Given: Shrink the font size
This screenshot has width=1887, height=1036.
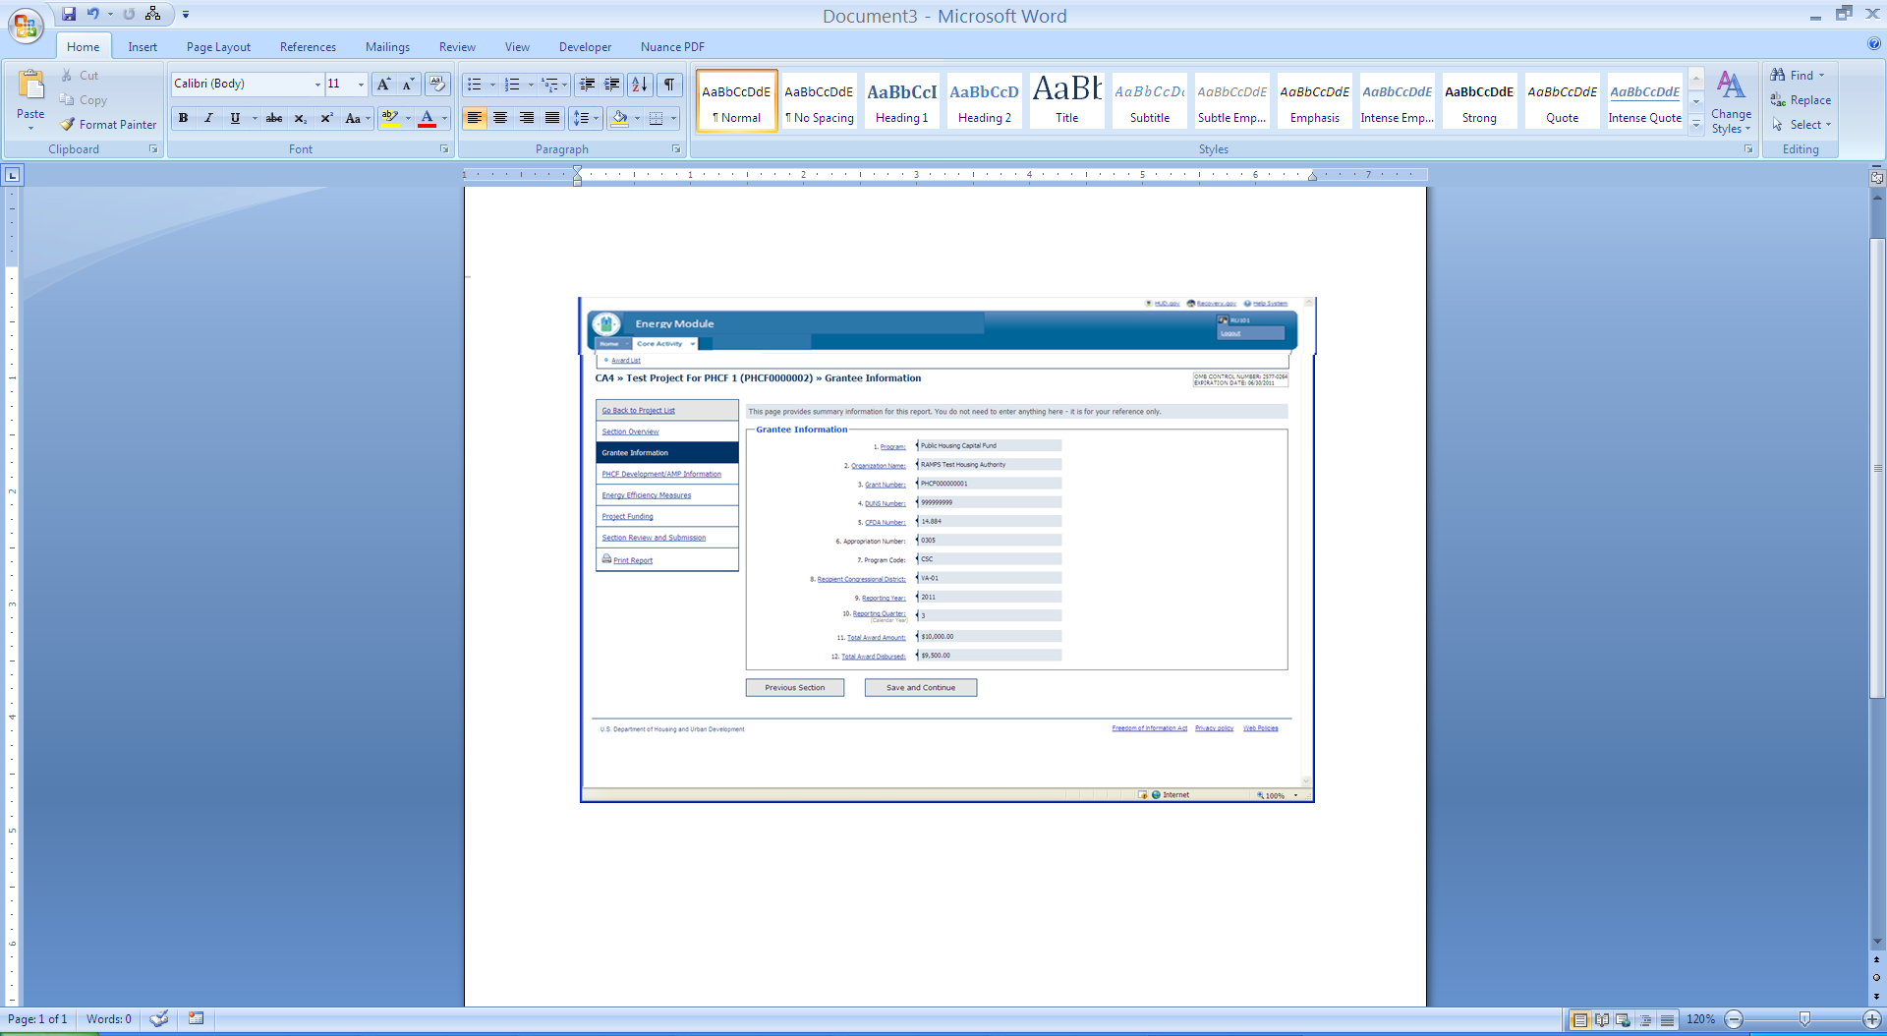Looking at the screenshot, I should [408, 84].
